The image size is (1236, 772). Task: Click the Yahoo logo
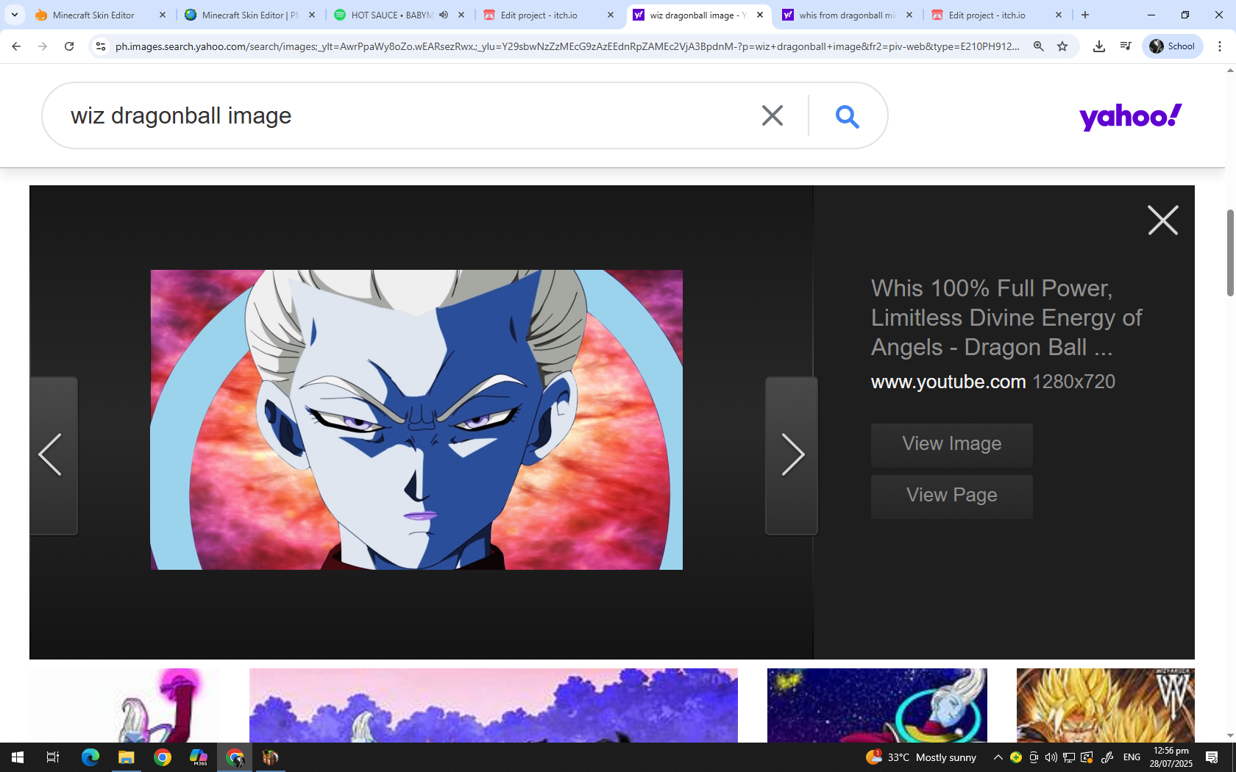click(1130, 117)
